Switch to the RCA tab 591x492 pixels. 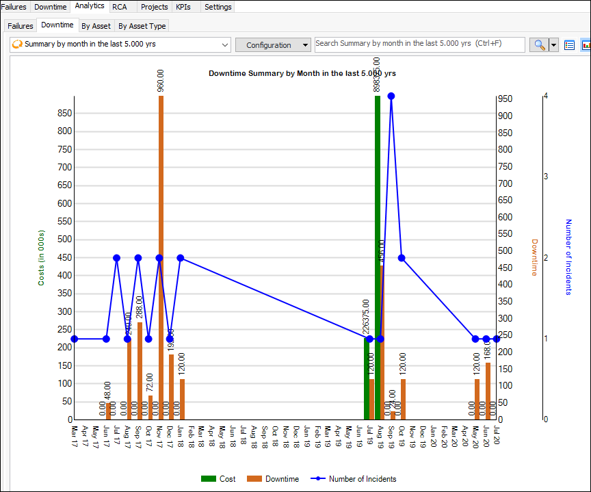click(120, 7)
